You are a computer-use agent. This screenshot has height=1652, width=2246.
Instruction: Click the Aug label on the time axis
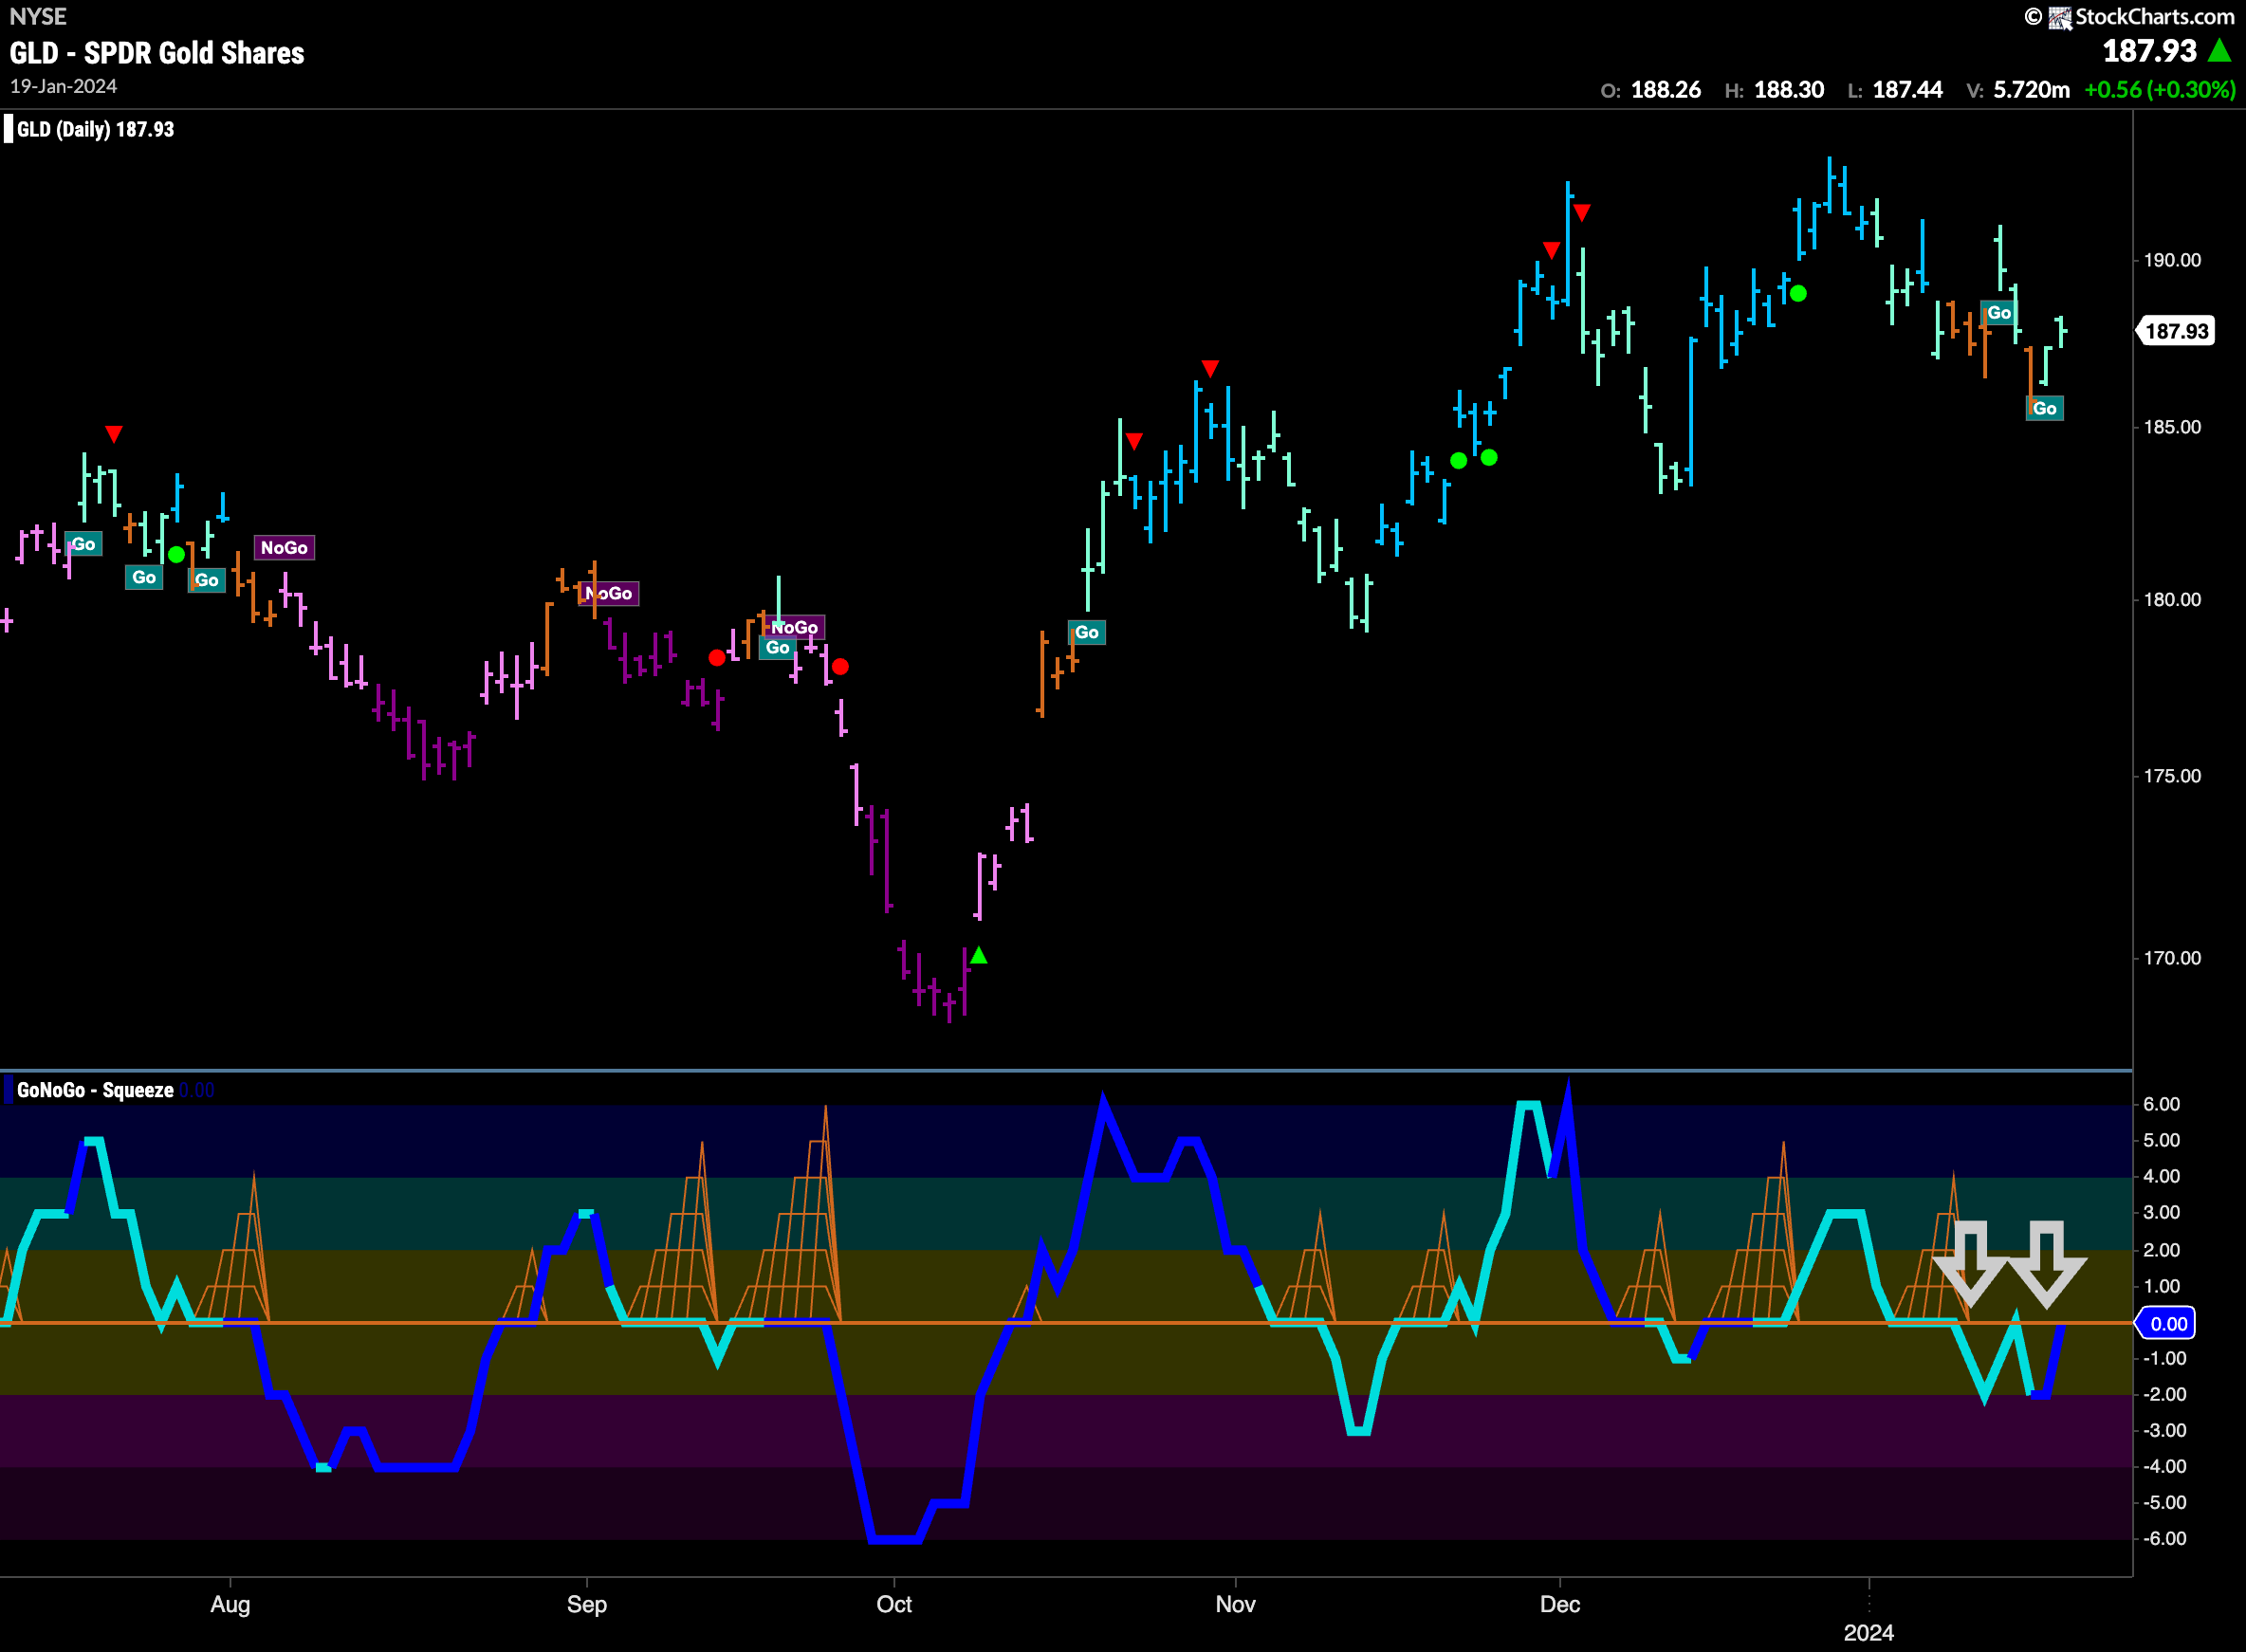pos(230,1604)
